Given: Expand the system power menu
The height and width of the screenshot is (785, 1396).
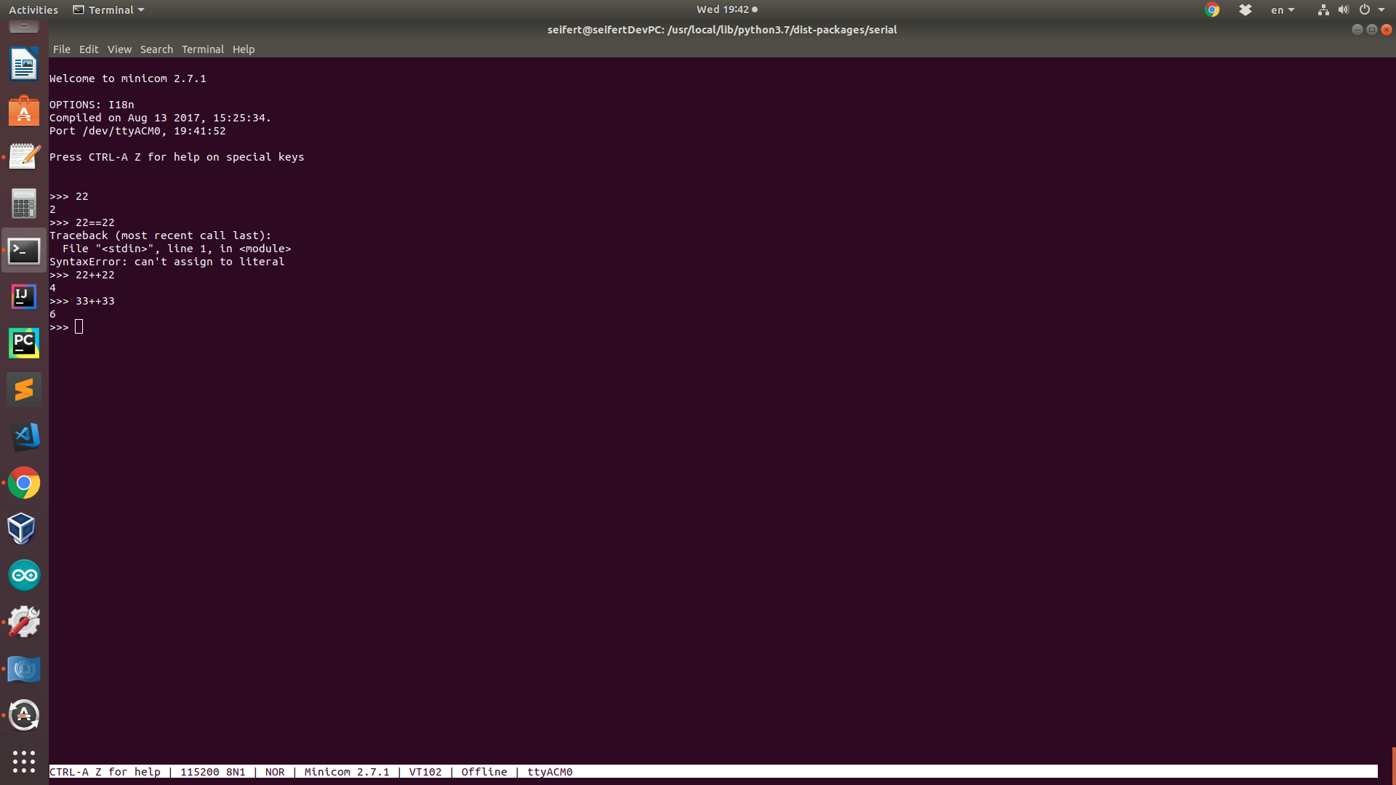Looking at the screenshot, I should [1371, 10].
